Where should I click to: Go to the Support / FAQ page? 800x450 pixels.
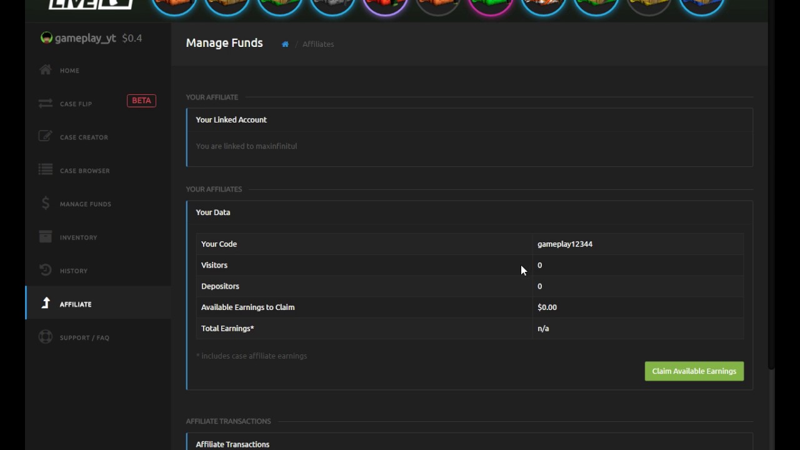(84, 337)
